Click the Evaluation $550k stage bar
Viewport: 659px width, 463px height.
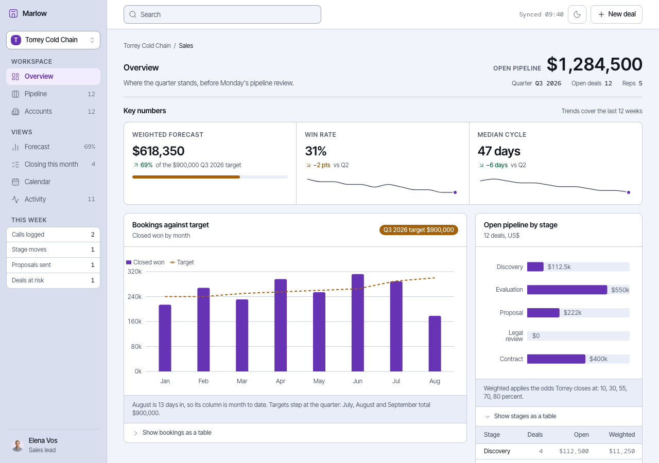coord(567,290)
